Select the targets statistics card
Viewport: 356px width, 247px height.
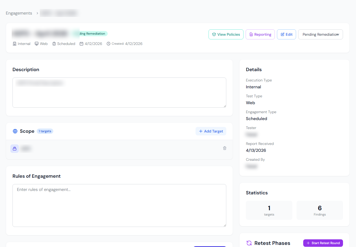click(x=269, y=210)
